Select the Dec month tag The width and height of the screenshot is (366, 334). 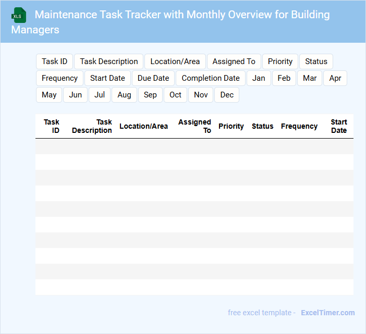(227, 95)
